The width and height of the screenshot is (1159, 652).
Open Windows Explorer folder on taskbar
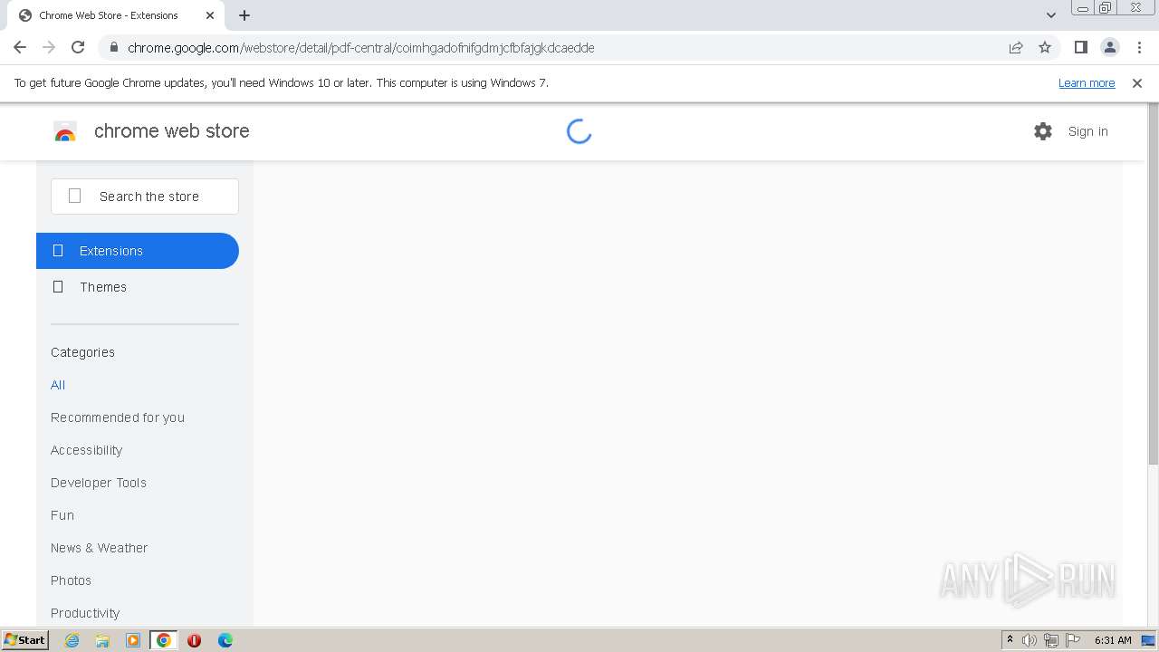click(x=102, y=640)
